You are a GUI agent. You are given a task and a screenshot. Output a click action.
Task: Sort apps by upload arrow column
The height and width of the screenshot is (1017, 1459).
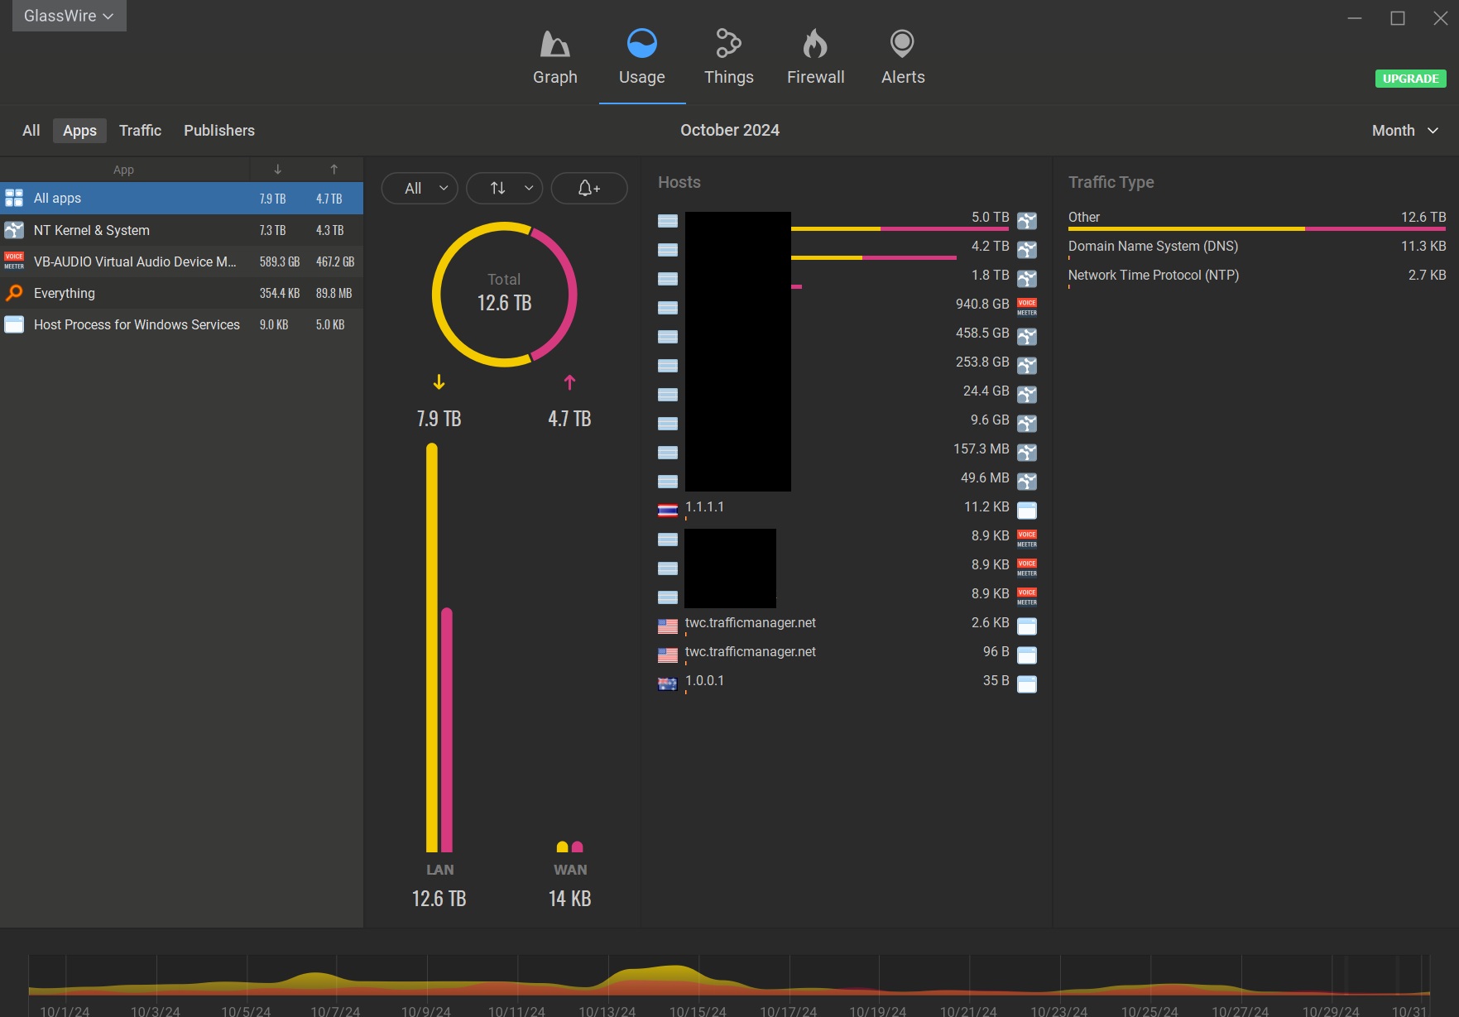click(334, 170)
